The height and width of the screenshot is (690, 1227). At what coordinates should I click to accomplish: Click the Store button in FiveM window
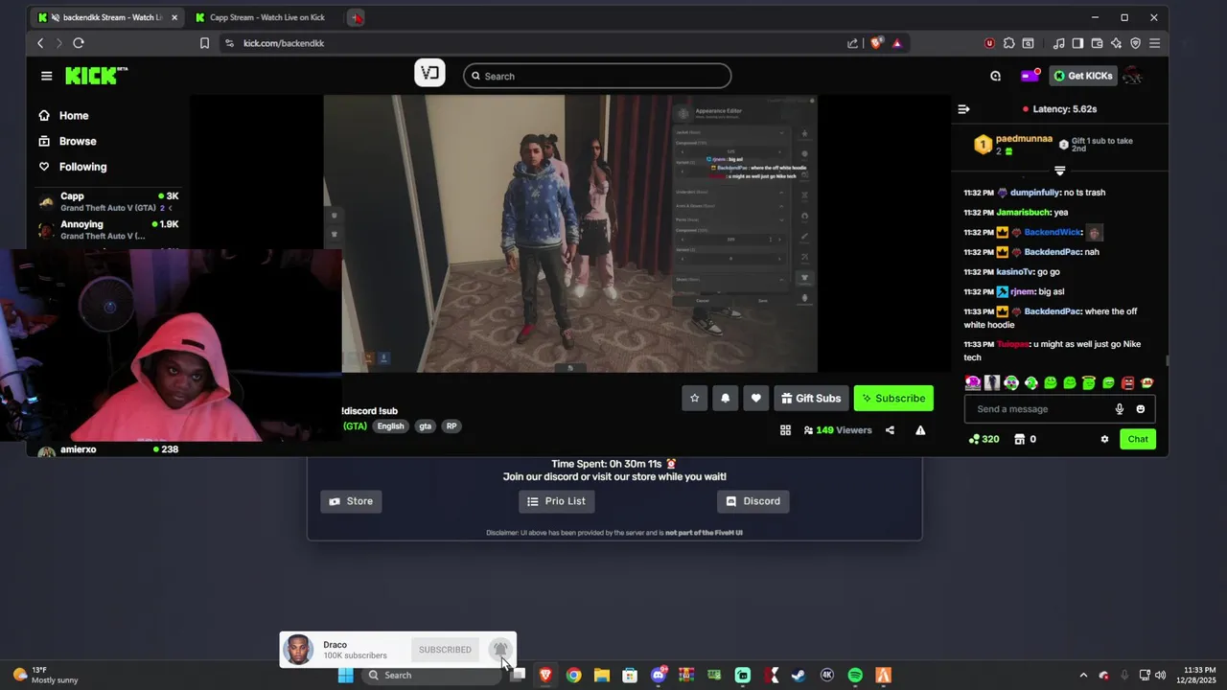pos(351,501)
